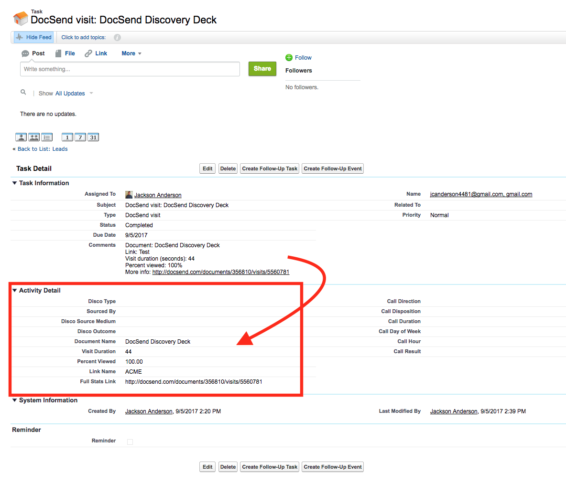The image size is (566, 483).
Task: Click the Document Name value 'DocSend Discovery Deck'
Action: point(158,342)
